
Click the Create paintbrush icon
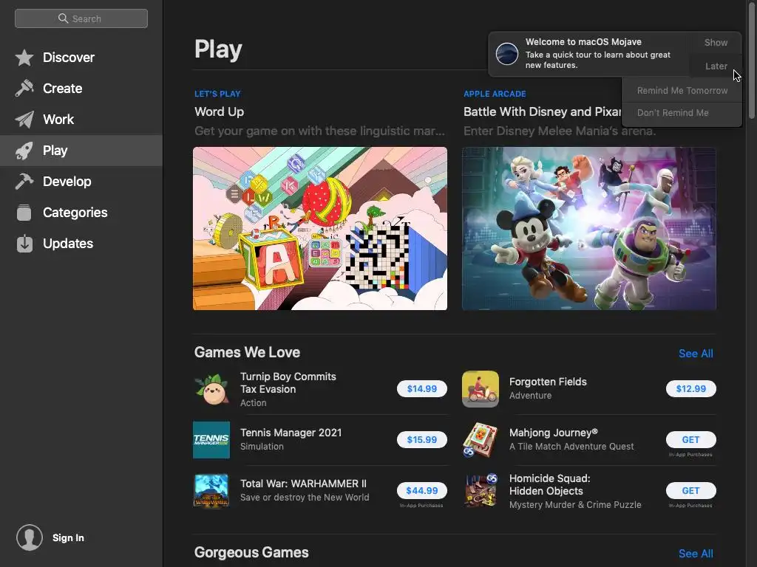pos(24,89)
